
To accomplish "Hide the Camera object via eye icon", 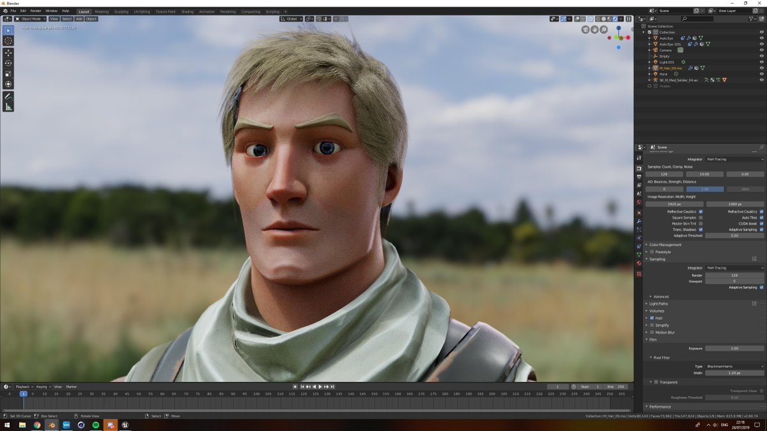I will tap(761, 50).
